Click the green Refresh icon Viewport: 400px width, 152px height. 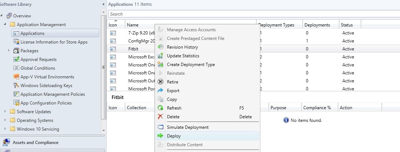click(x=160, y=108)
